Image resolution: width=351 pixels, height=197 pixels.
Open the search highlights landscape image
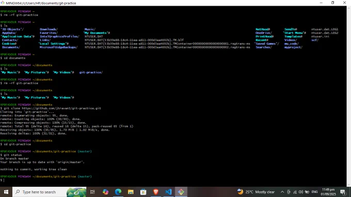[76, 192]
